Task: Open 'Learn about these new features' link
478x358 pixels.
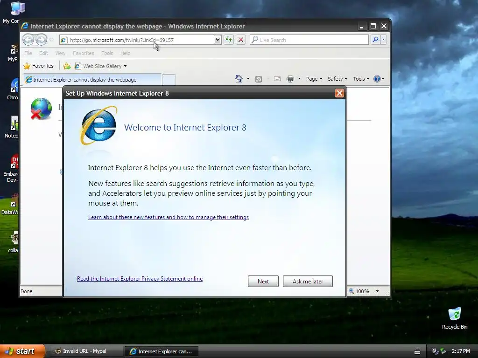Action: coord(168,217)
